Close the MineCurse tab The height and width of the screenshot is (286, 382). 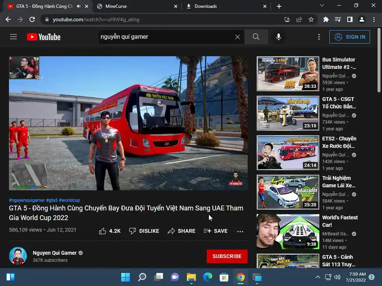point(176,6)
